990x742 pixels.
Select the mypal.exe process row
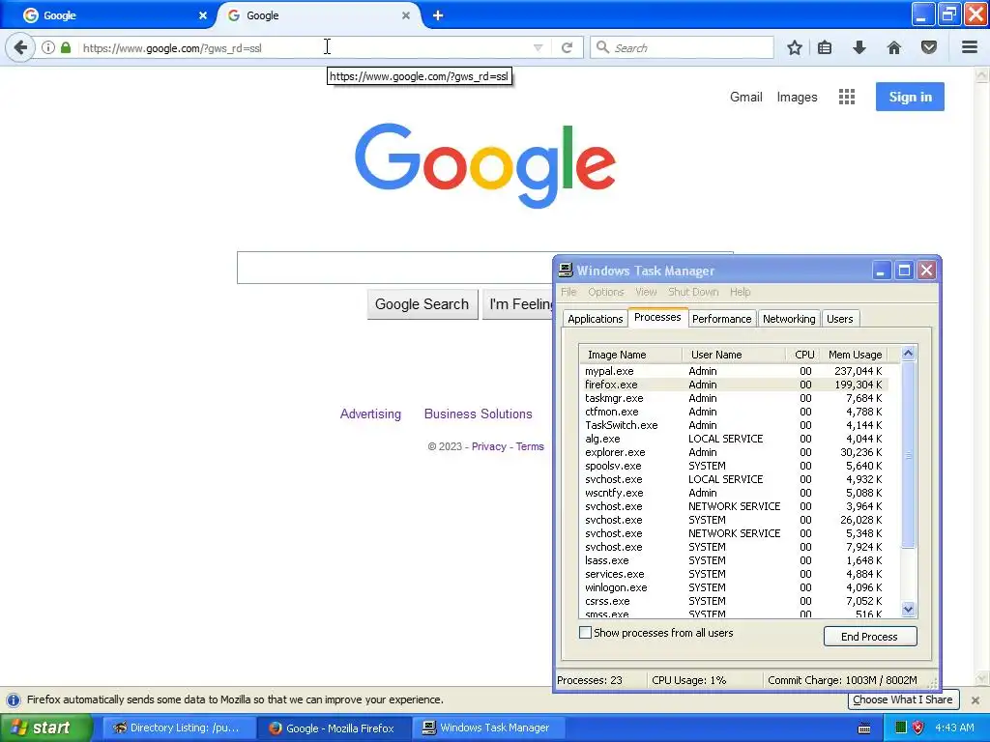click(x=734, y=371)
